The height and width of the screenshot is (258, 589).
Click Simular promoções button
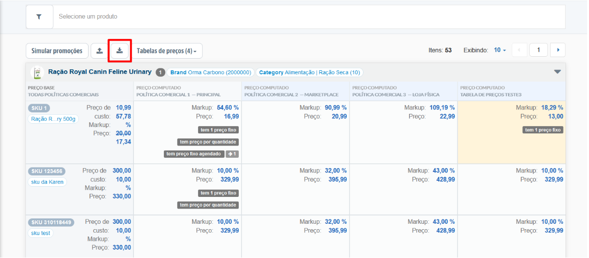57,51
